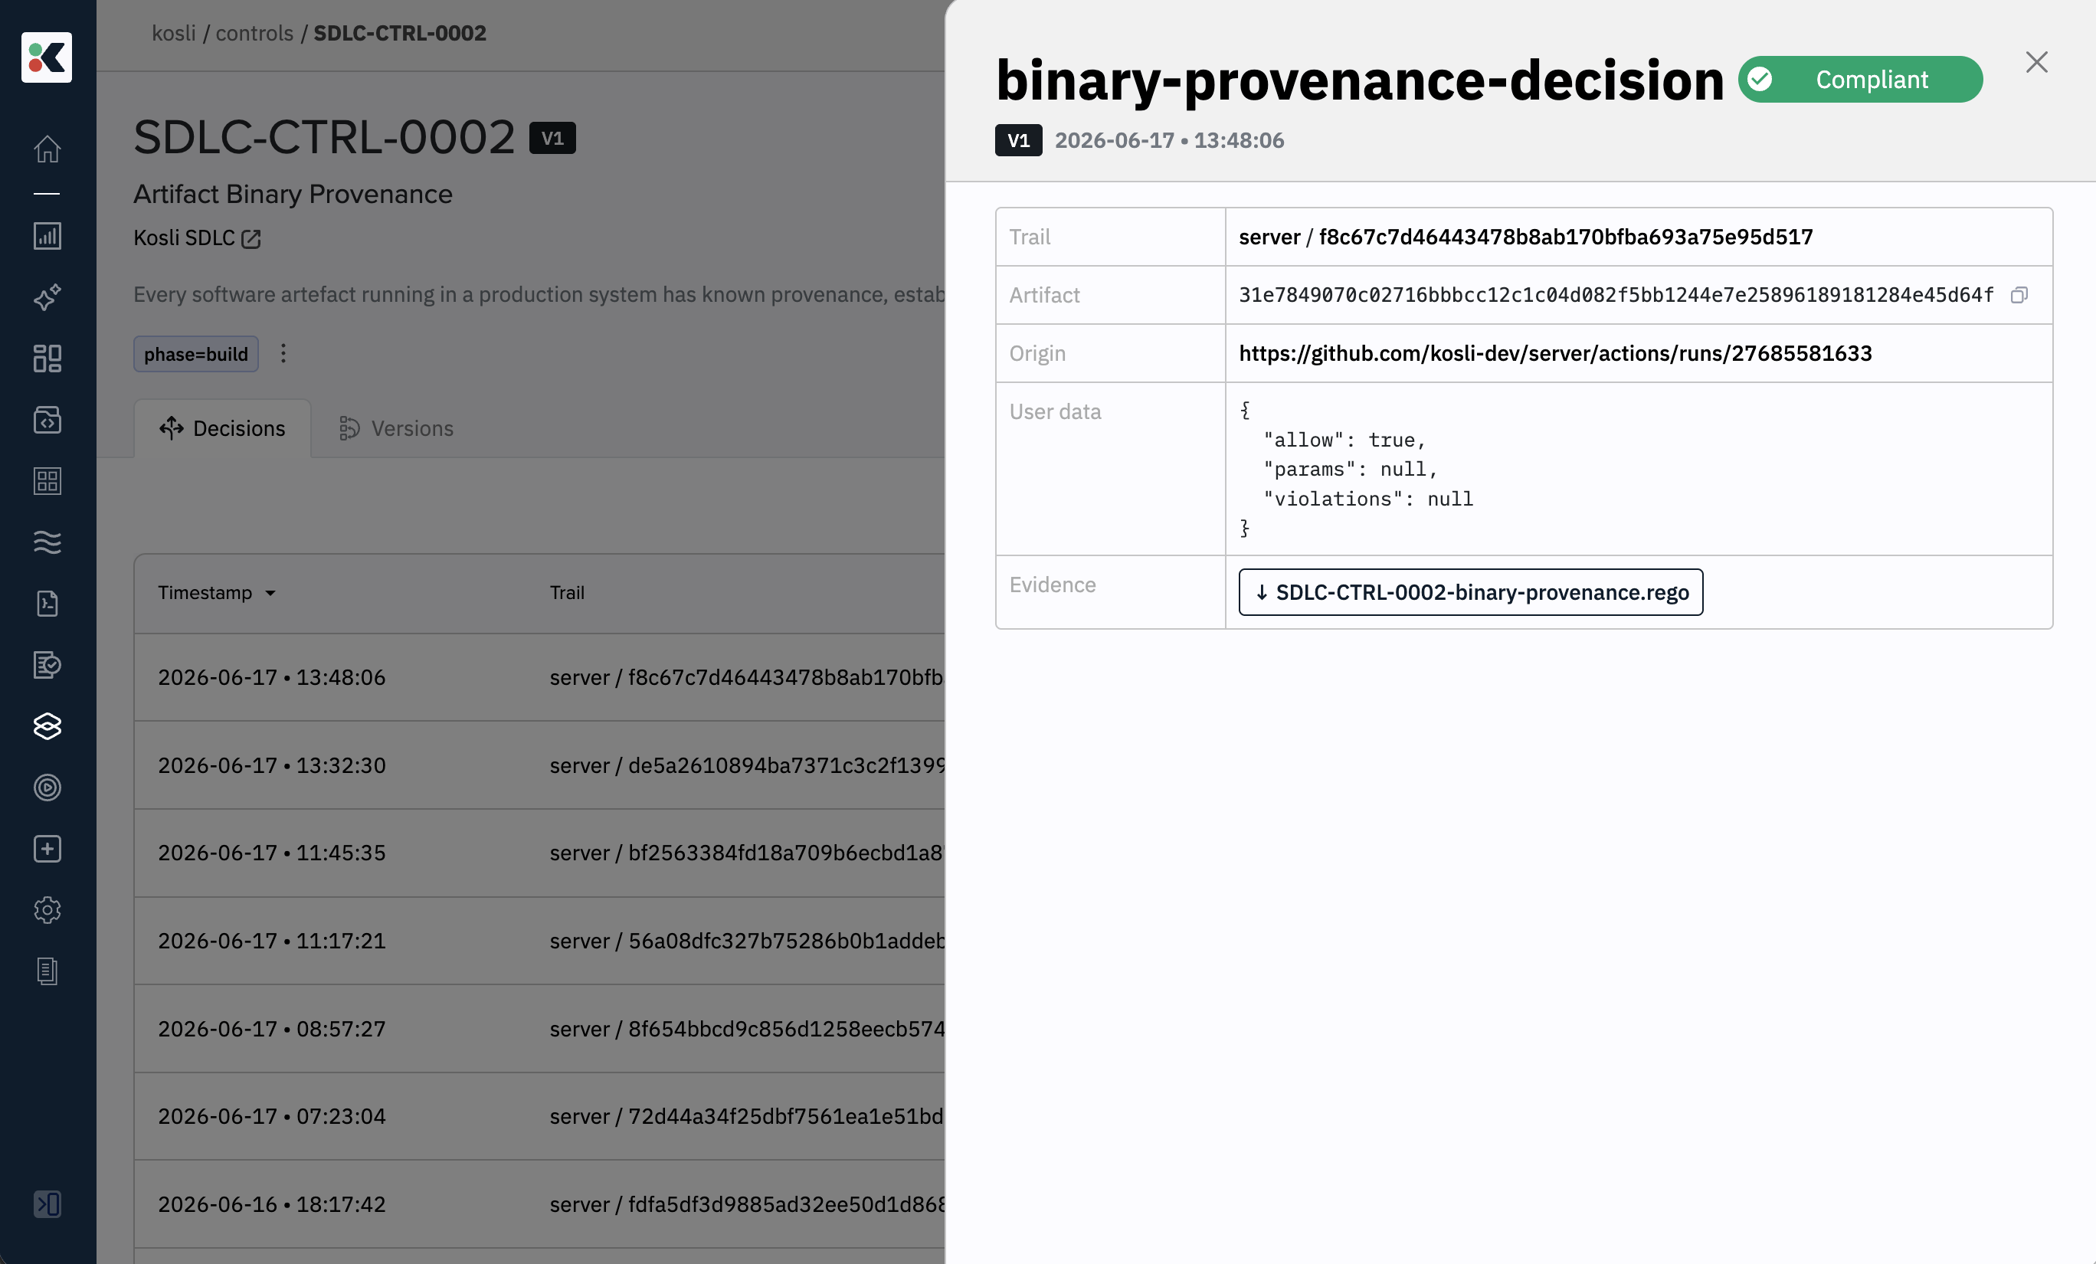Toggle the sidebar collapse icon

point(47,1203)
